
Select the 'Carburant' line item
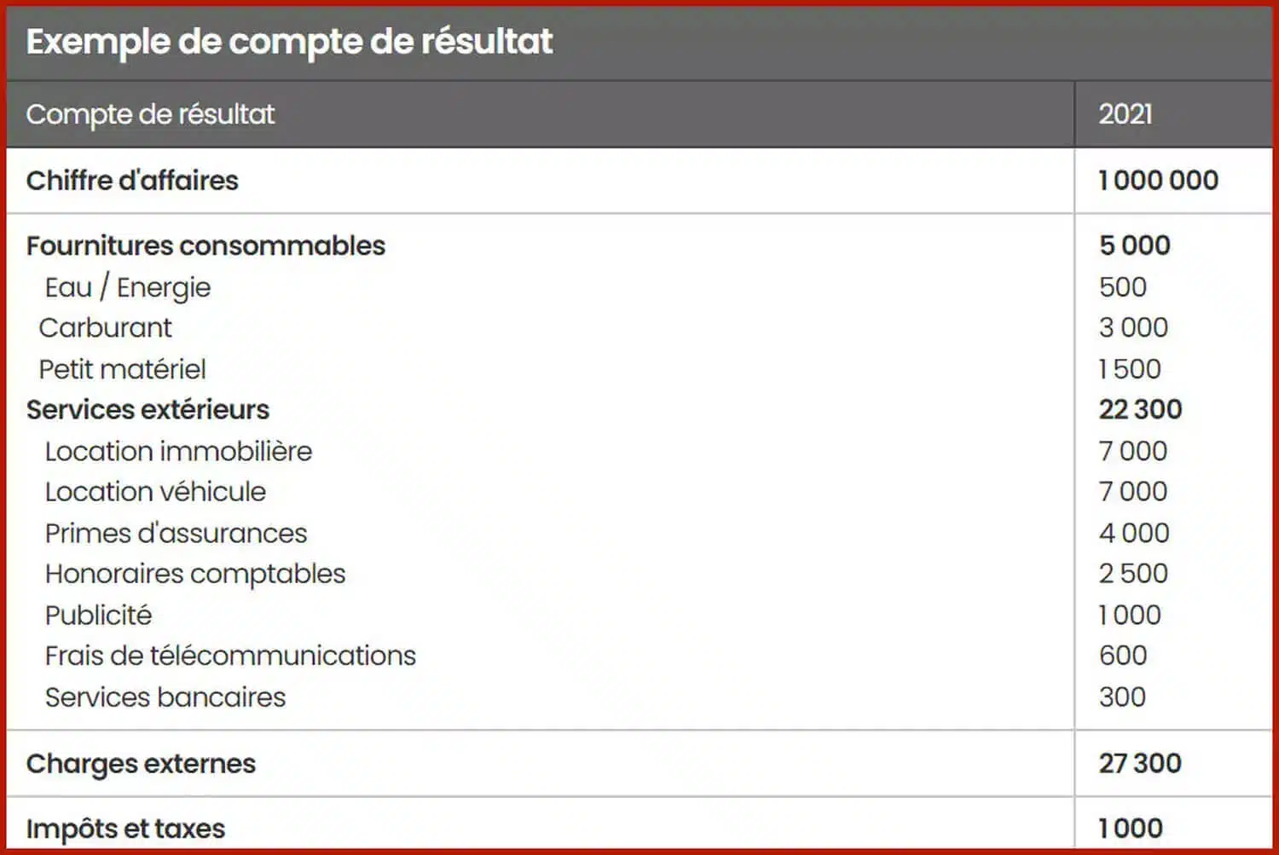106,327
